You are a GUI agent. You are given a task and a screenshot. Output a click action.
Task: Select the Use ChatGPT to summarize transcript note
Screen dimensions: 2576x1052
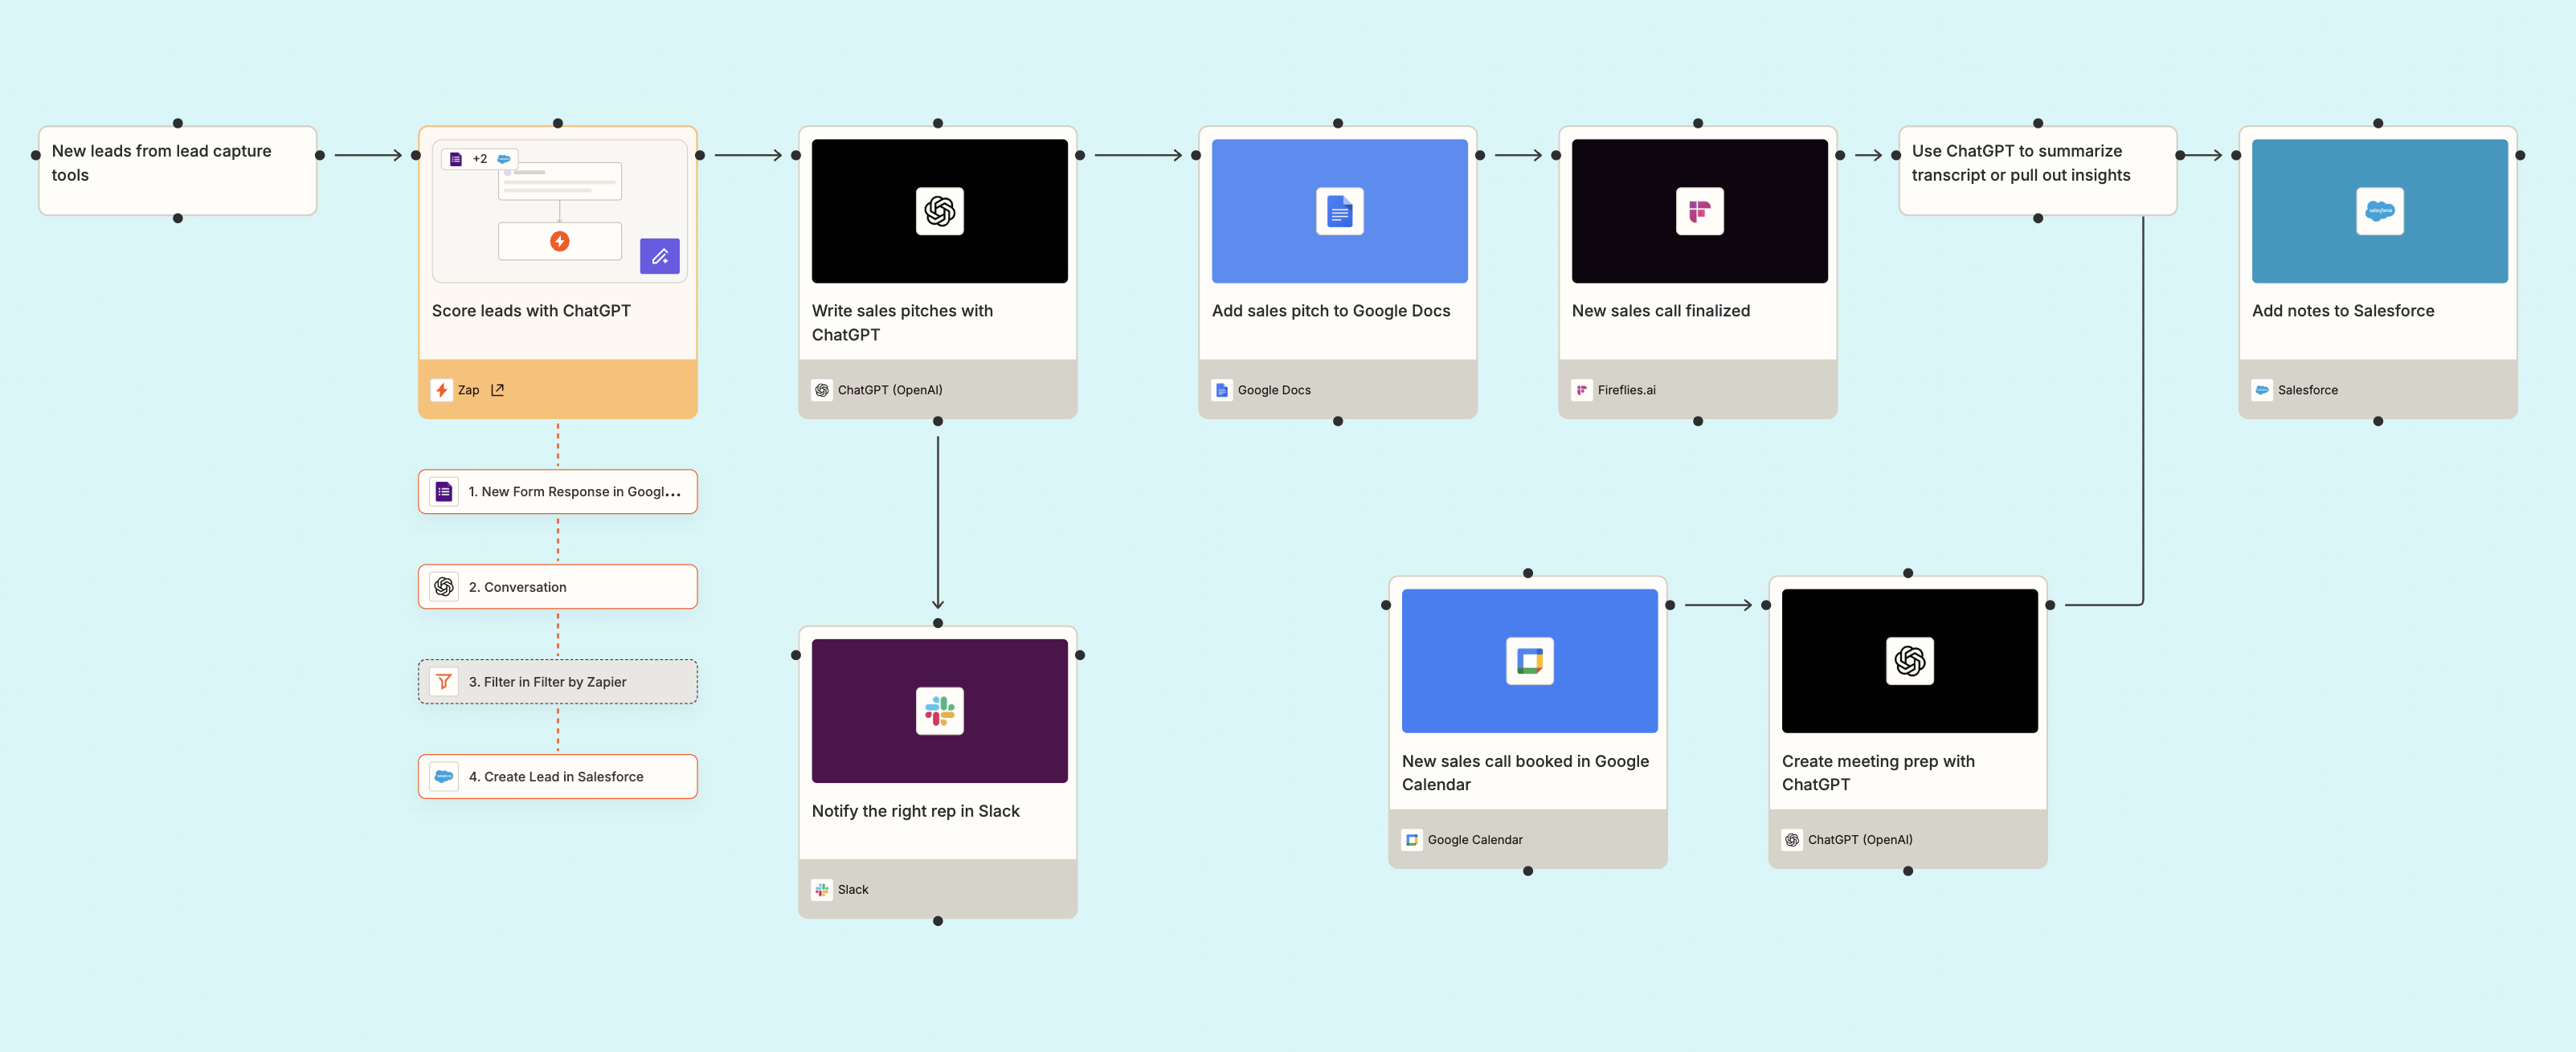[2037, 169]
